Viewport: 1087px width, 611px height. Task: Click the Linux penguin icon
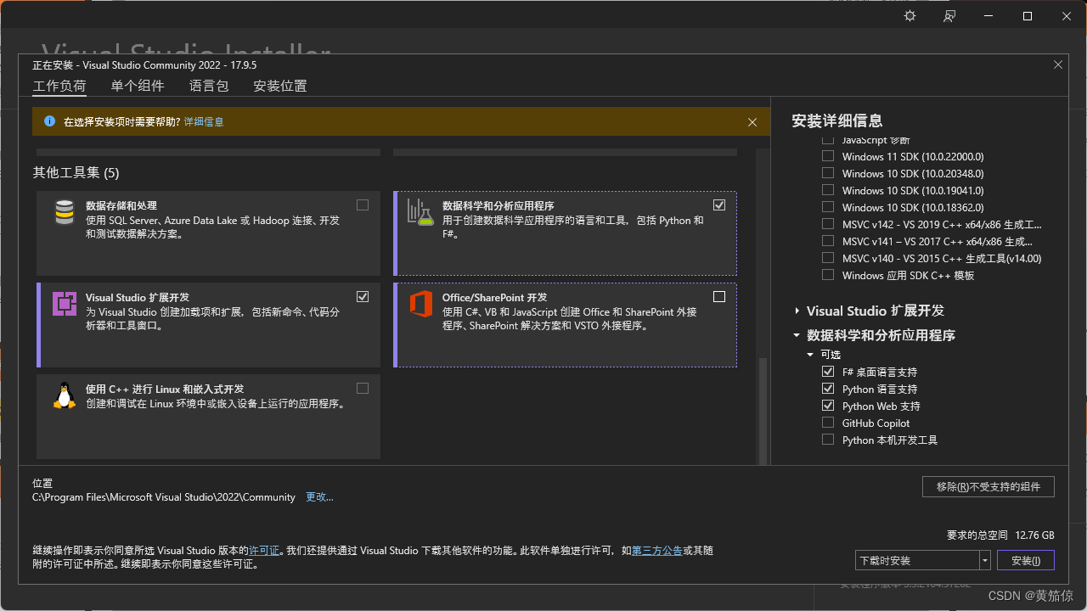coord(65,395)
